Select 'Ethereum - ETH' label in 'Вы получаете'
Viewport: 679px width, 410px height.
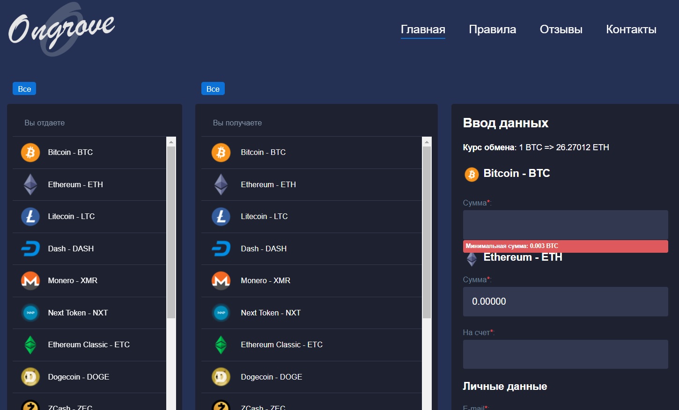[x=268, y=184]
